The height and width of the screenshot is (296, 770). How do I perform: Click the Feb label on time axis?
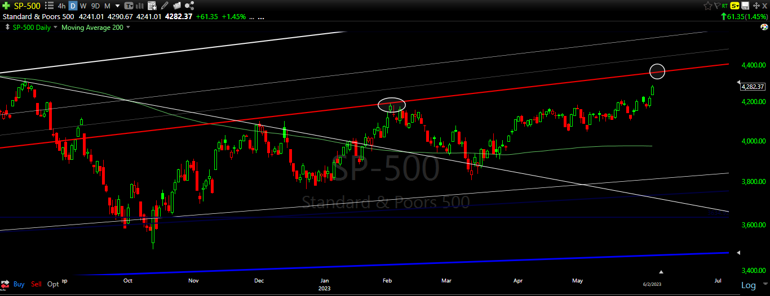click(387, 280)
